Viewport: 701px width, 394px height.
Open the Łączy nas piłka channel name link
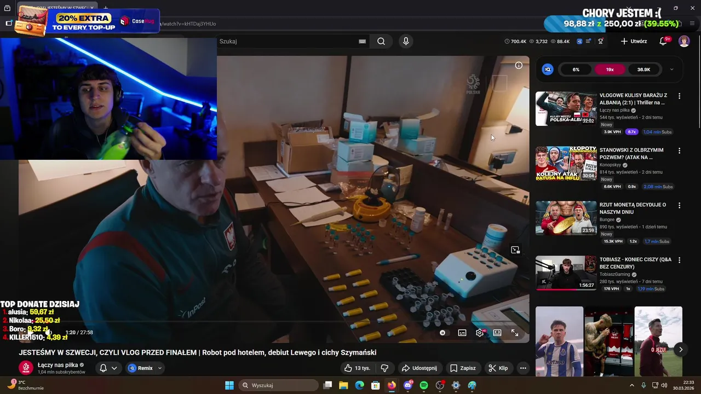(x=58, y=365)
